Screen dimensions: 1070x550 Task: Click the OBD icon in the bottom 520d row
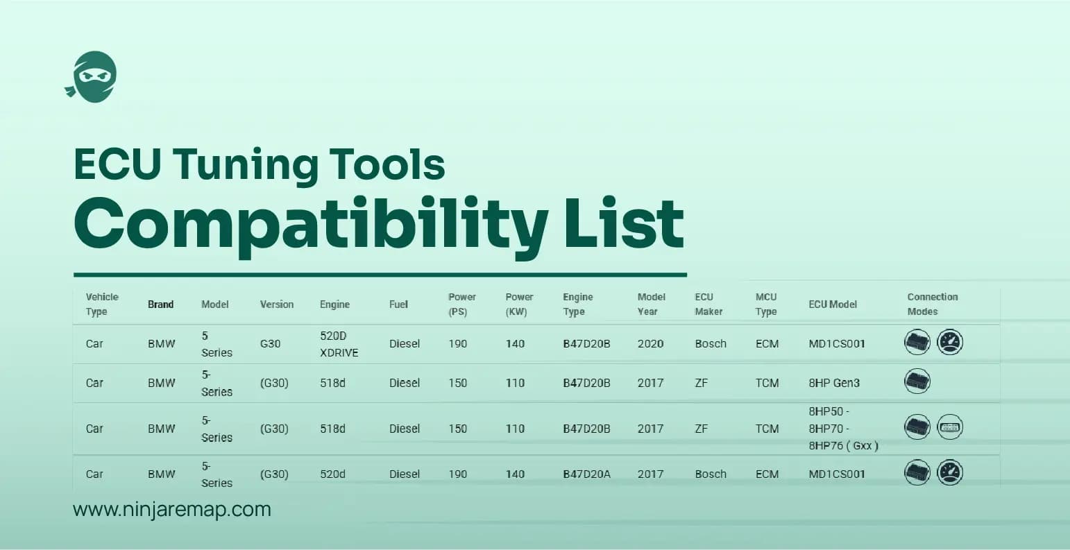[x=917, y=472]
